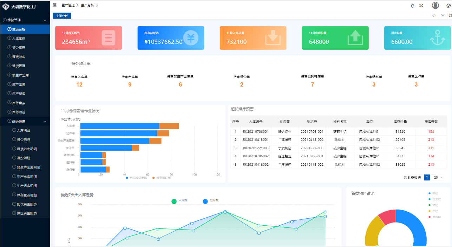Click the refresh tab icon

[434, 15]
